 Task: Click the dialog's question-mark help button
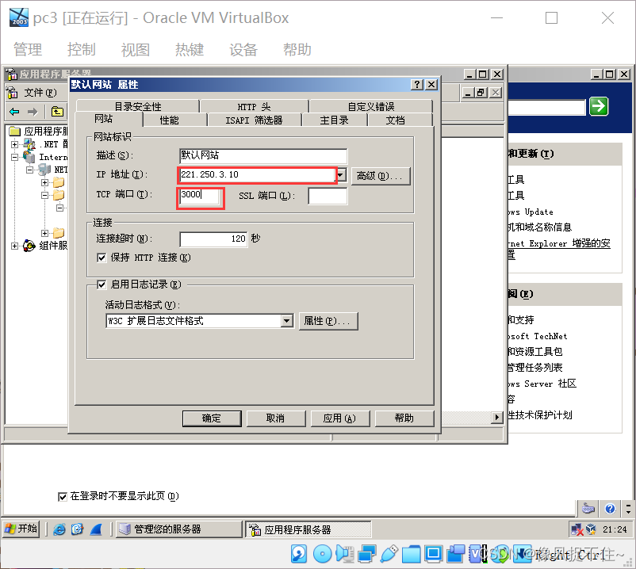point(416,84)
